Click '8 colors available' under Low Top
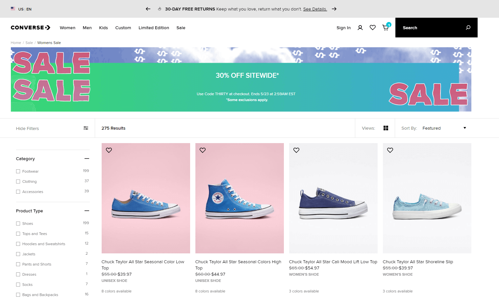This screenshot has width=499, height=299. (x=116, y=291)
